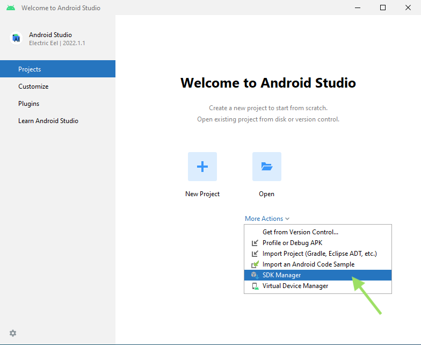Click the Import Project arrow icon
Screen dimensions: 421x345
point(255,254)
